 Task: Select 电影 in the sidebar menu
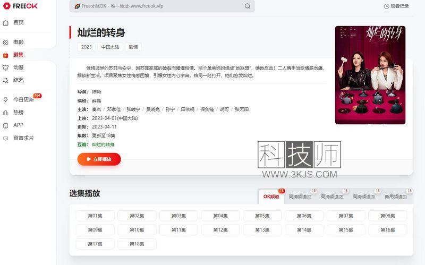click(19, 42)
